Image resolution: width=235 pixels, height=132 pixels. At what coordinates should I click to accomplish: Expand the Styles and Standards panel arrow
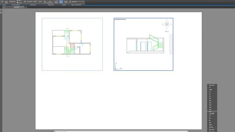point(84,5)
